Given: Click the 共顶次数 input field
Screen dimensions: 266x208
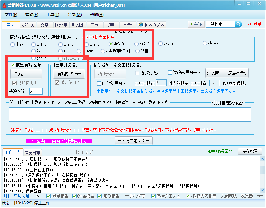Looking at the screenshot, I should click(36, 91).
